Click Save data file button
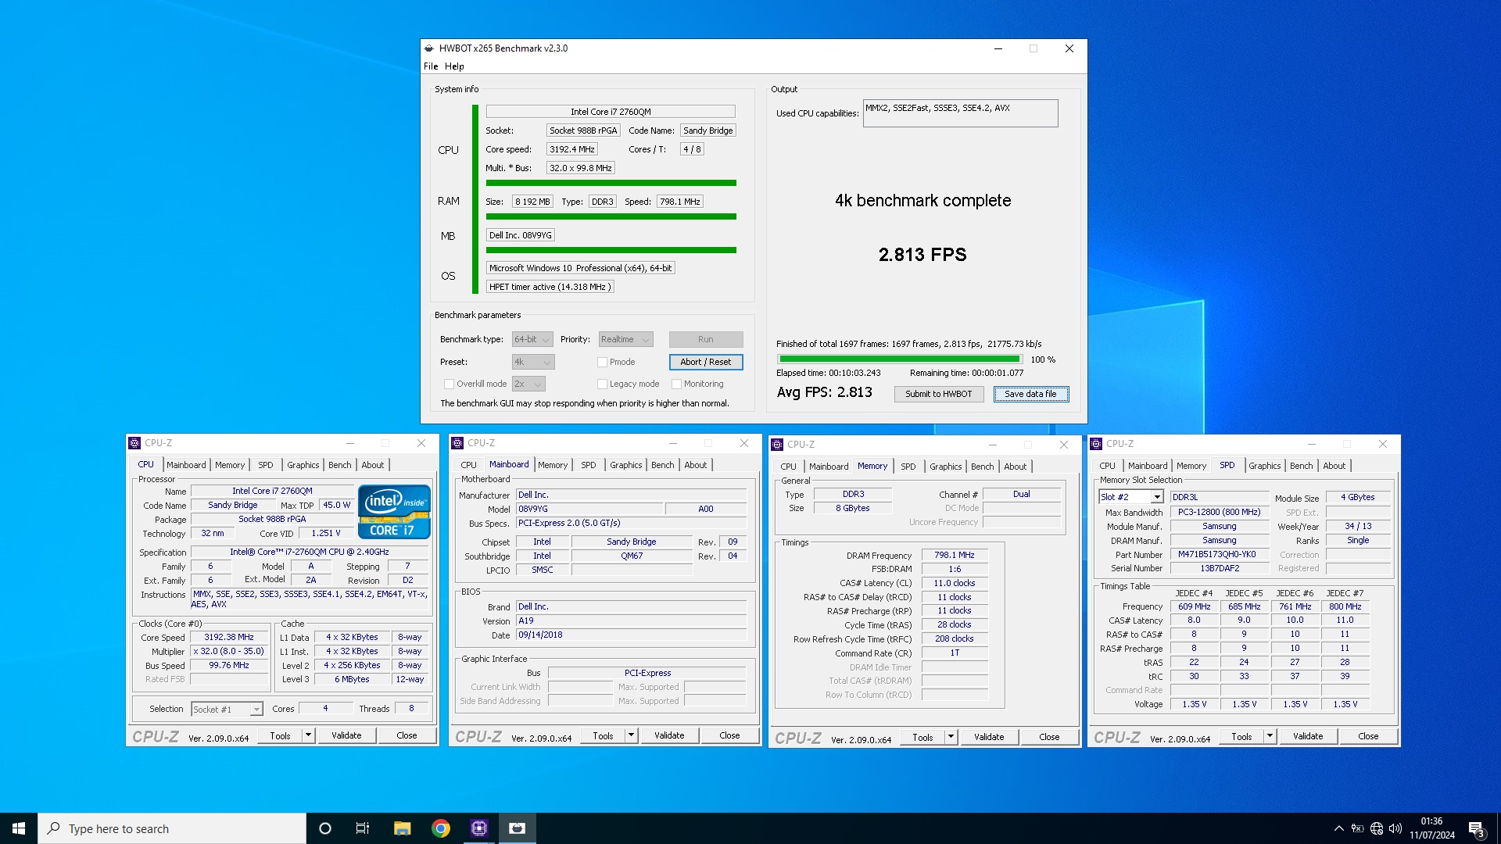Image resolution: width=1501 pixels, height=844 pixels. pos(1030,394)
